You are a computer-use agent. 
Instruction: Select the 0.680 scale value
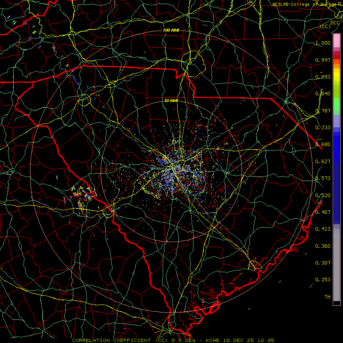point(323,144)
